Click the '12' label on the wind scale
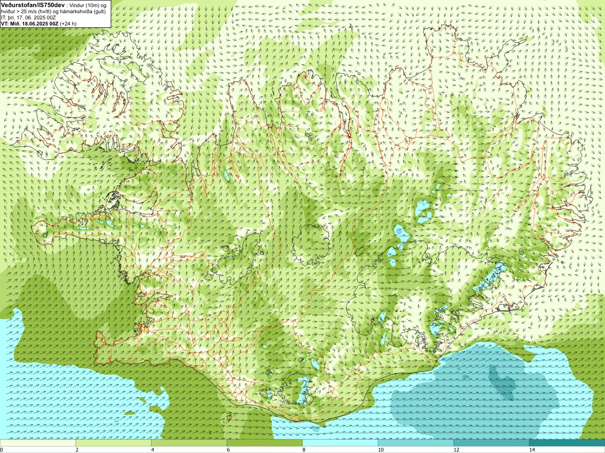This screenshot has height=453, width=605. coord(456,450)
